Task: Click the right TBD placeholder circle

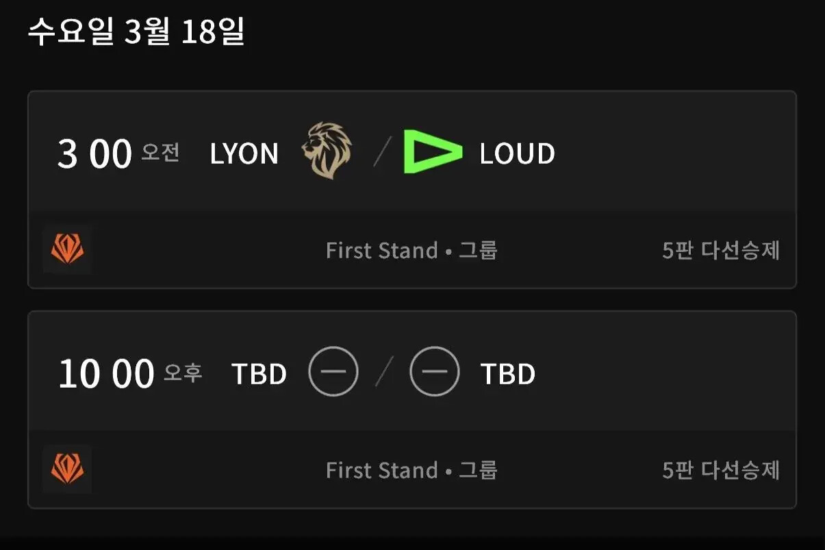Action: pyautogui.click(x=434, y=372)
